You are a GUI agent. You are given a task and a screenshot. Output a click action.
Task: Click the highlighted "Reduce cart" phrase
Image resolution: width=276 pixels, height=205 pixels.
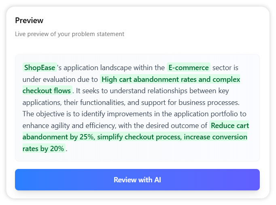[229, 125]
